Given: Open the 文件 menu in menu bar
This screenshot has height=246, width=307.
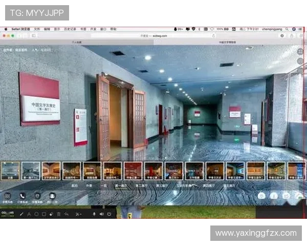Looking at the screenshot, I should pyautogui.click(x=37, y=29).
